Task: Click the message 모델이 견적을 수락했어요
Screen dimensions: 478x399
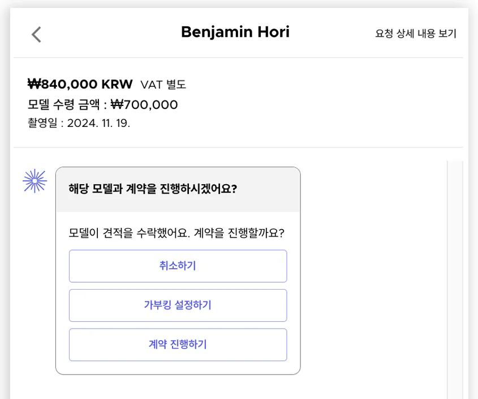Action: tap(129, 233)
